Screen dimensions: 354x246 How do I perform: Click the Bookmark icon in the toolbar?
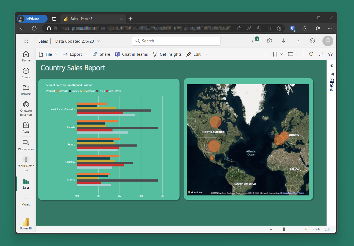point(275,54)
